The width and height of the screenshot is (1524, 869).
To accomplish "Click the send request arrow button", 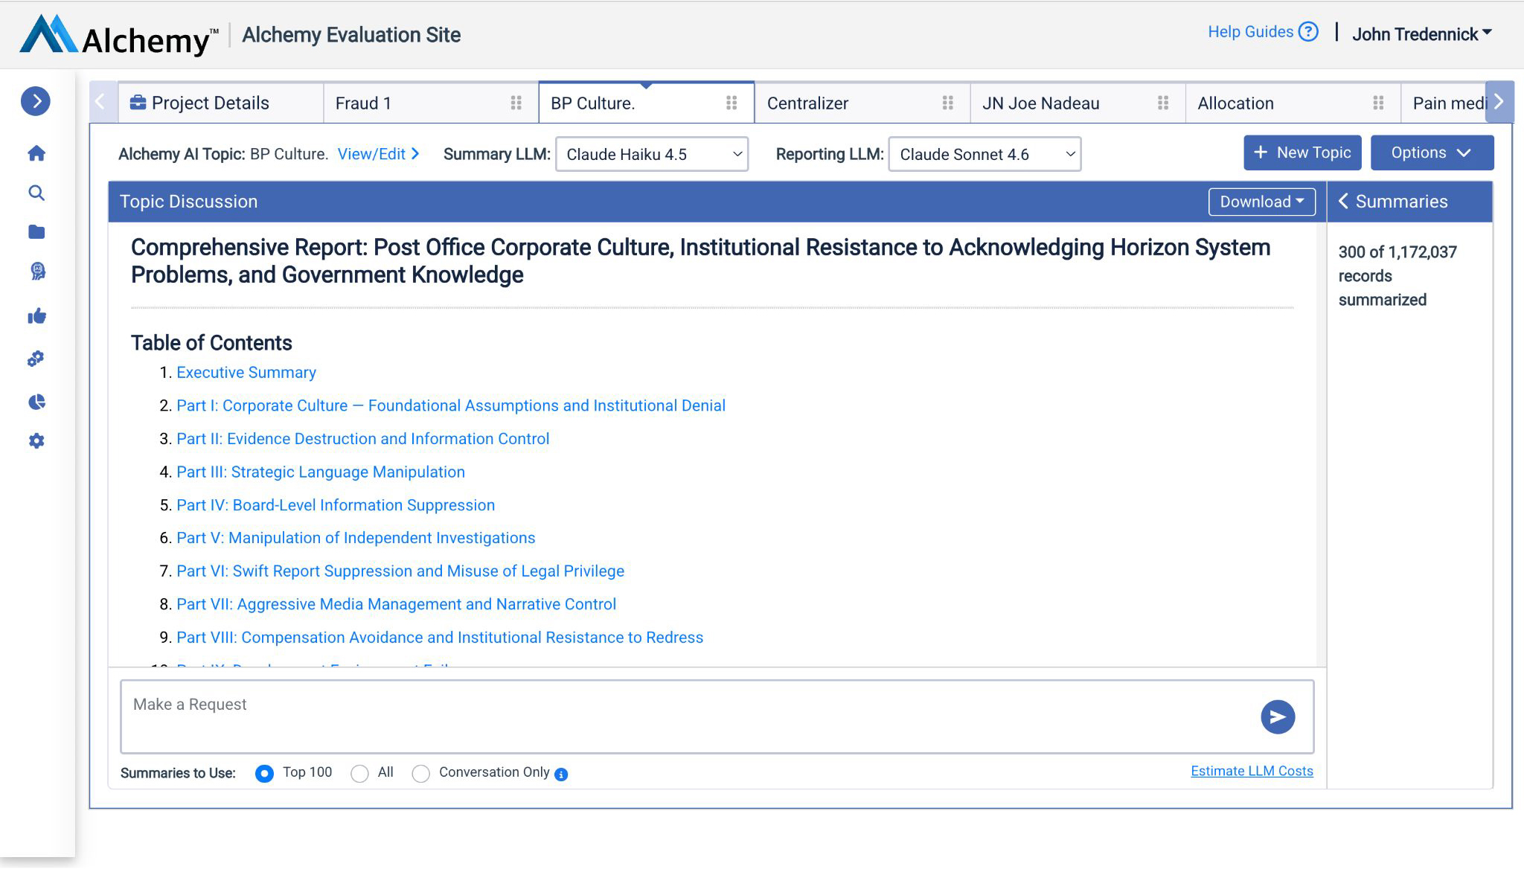I will pyautogui.click(x=1278, y=716).
